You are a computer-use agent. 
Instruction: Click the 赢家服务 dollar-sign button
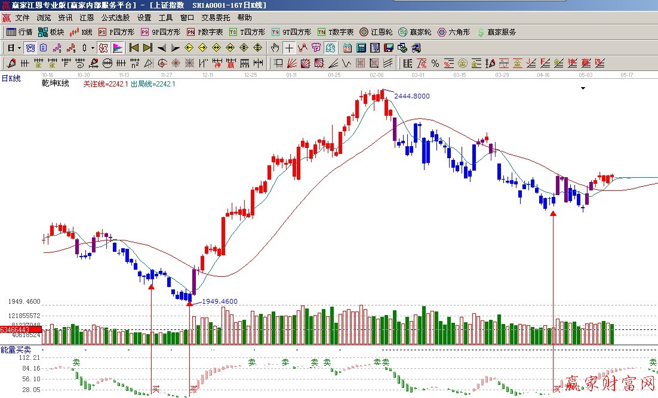[x=495, y=32]
